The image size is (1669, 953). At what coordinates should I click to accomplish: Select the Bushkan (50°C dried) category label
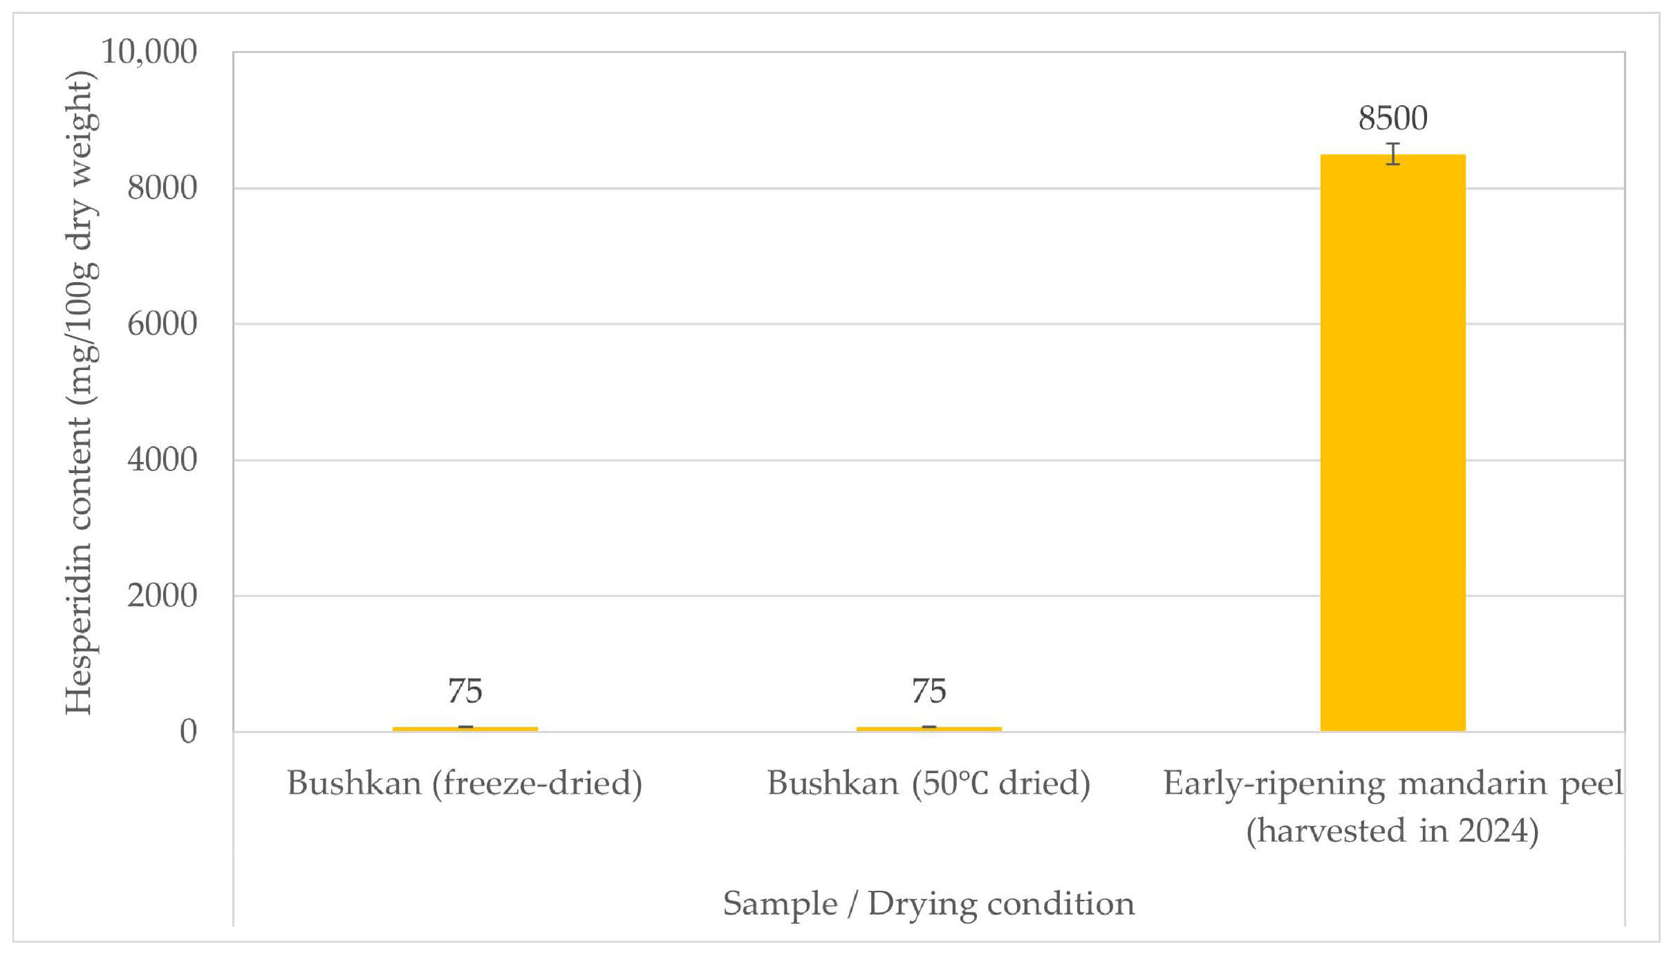(x=929, y=784)
